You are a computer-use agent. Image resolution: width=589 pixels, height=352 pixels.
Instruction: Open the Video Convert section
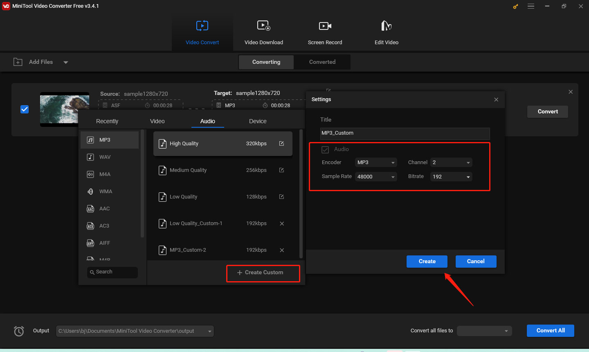pos(202,33)
